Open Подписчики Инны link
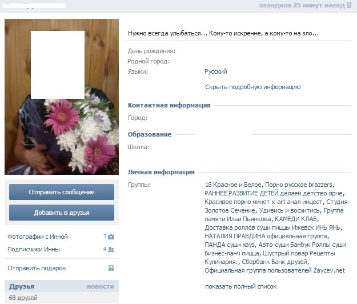This screenshot has height=304, width=357. pyautogui.click(x=34, y=249)
